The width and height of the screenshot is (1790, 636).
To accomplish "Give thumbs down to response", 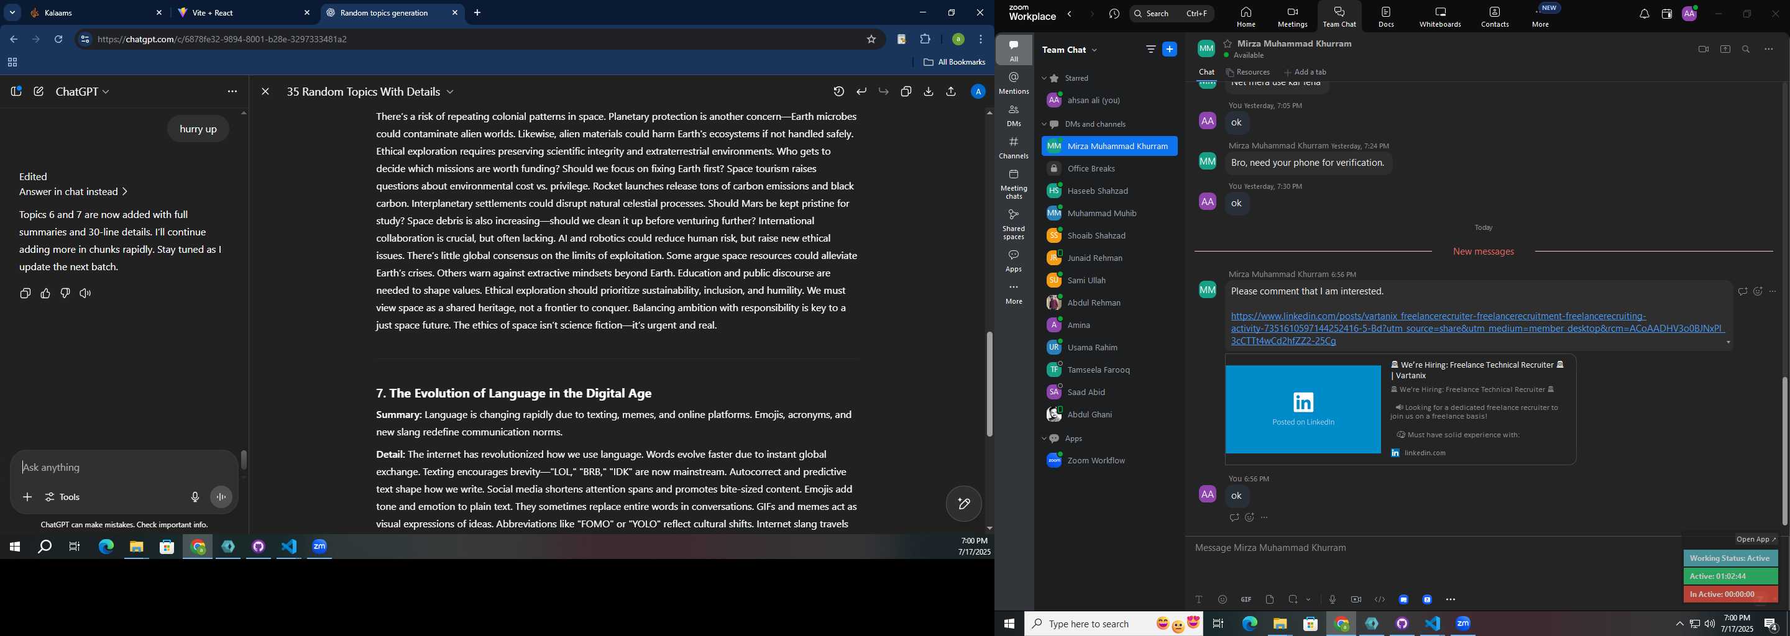I will pyautogui.click(x=65, y=294).
